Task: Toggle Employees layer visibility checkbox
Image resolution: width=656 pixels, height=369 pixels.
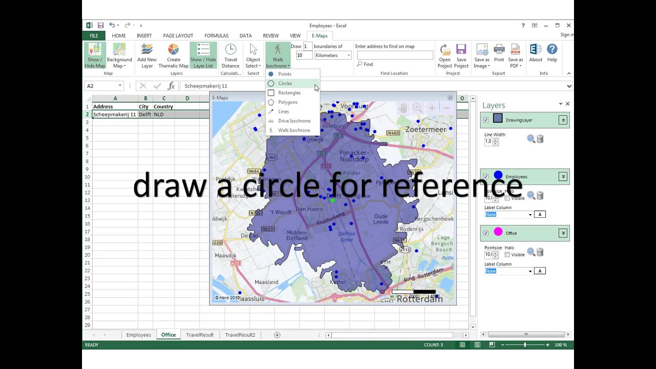Action: click(x=486, y=176)
